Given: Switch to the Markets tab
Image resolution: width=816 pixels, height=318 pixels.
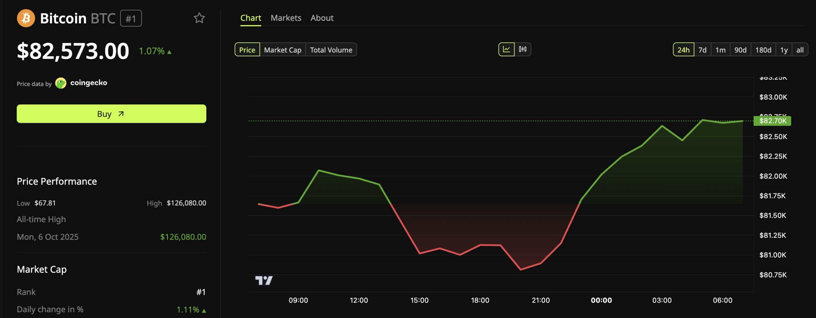Looking at the screenshot, I should coord(286,18).
